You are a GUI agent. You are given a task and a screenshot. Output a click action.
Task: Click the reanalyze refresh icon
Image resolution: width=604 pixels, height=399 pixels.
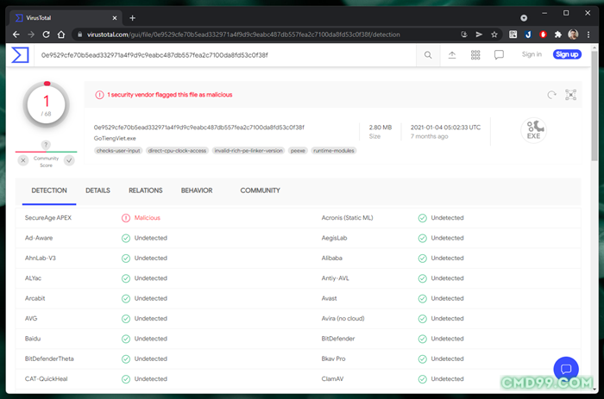pyautogui.click(x=551, y=95)
